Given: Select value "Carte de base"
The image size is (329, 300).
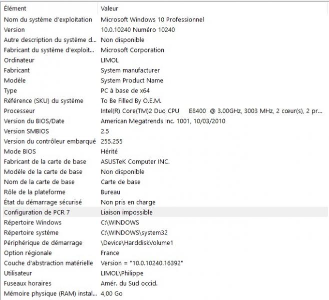Looking at the screenshot, I should pos(121,182).
